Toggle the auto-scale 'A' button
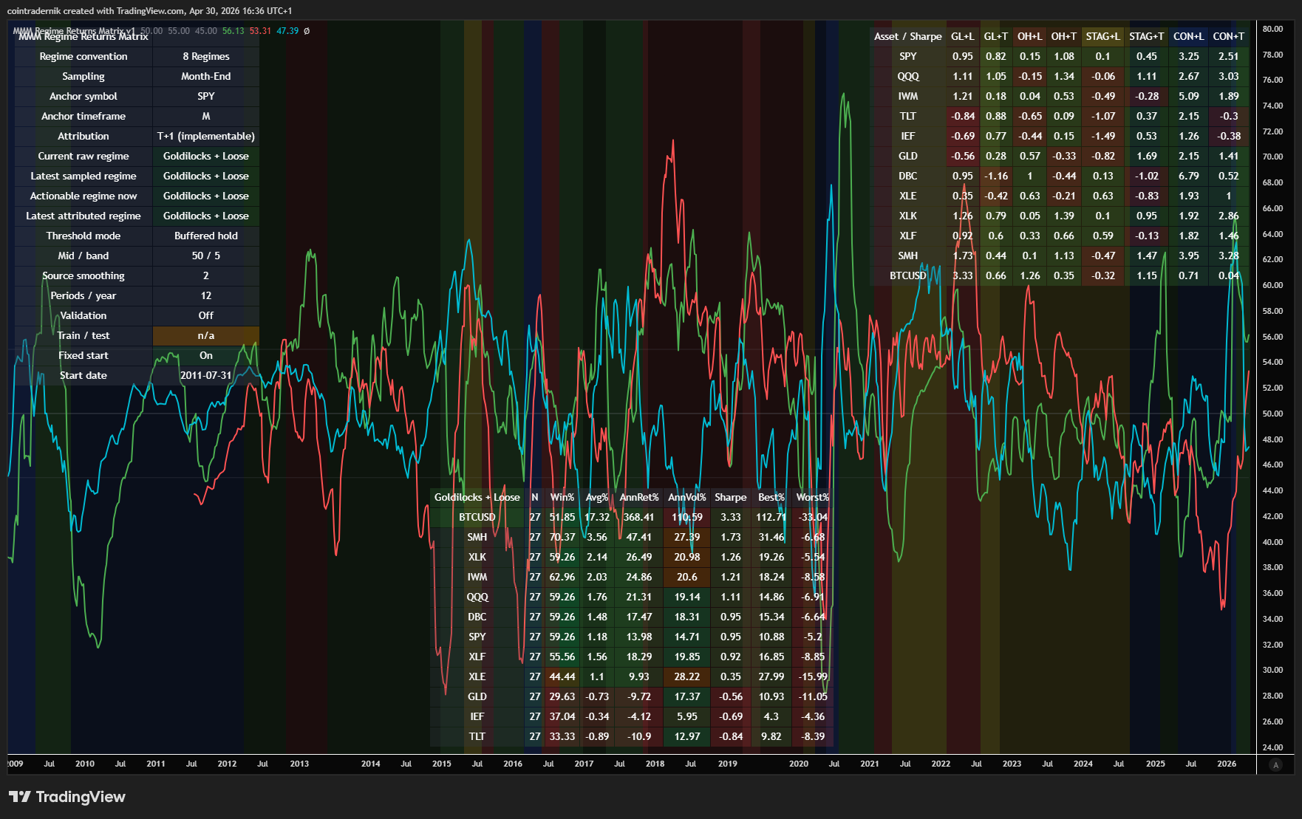 (x=1275, y=765)
